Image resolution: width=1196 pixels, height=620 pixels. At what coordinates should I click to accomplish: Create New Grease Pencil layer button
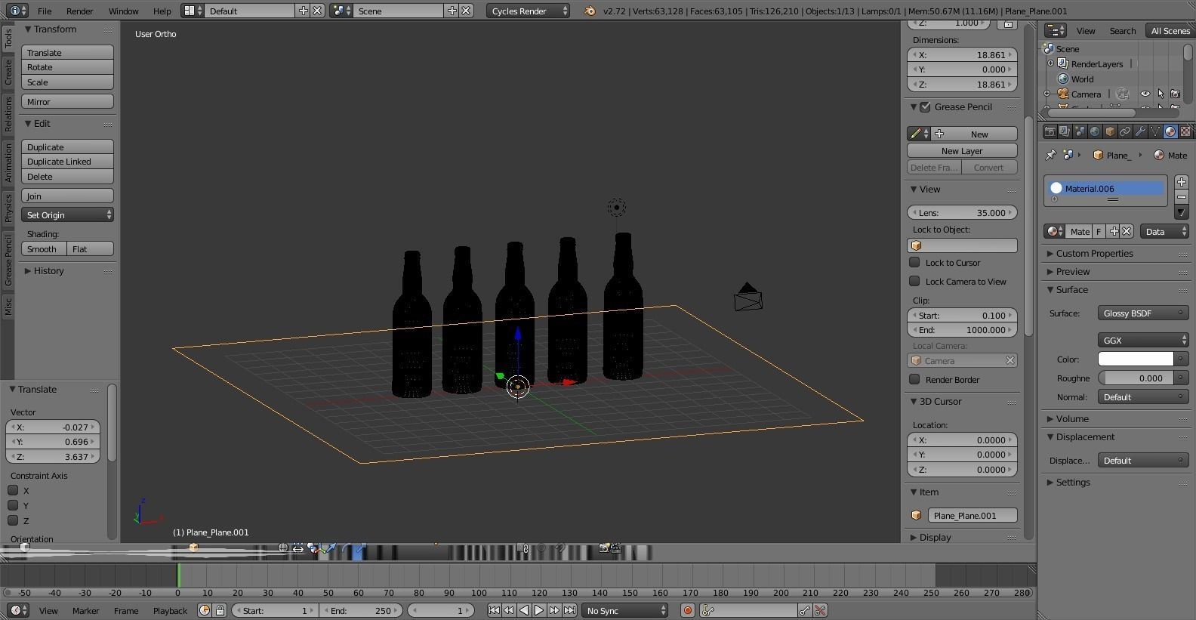click(x=962, y=150)
